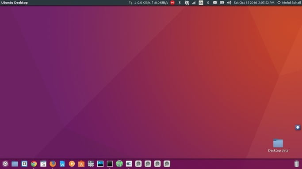302x169 pixels.
Task: Click the Bluetooth icon beside the mail envelope
Action: [208, 3]
